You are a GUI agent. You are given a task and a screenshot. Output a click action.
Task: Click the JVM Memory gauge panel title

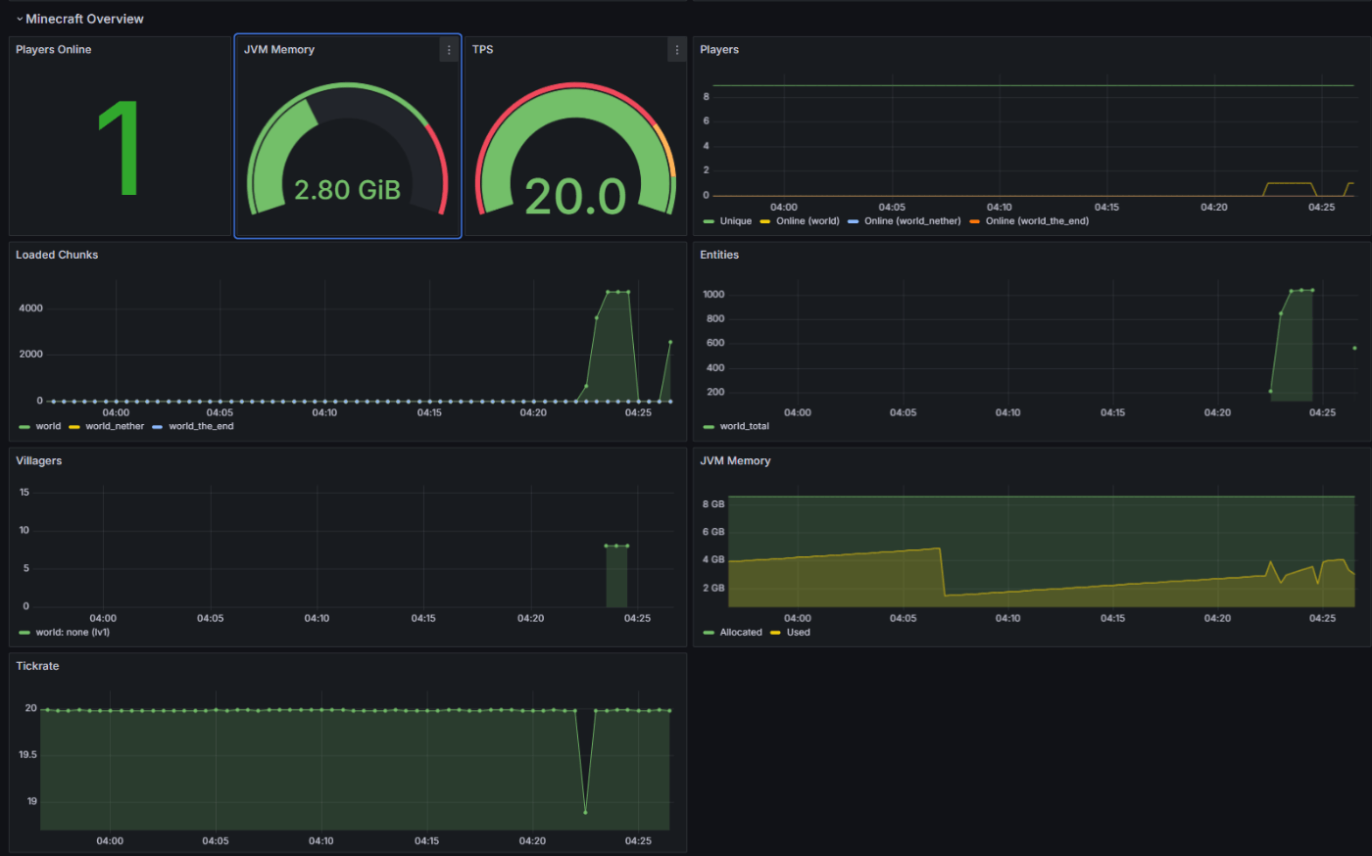pyautogui.click(x=279, y=50)
